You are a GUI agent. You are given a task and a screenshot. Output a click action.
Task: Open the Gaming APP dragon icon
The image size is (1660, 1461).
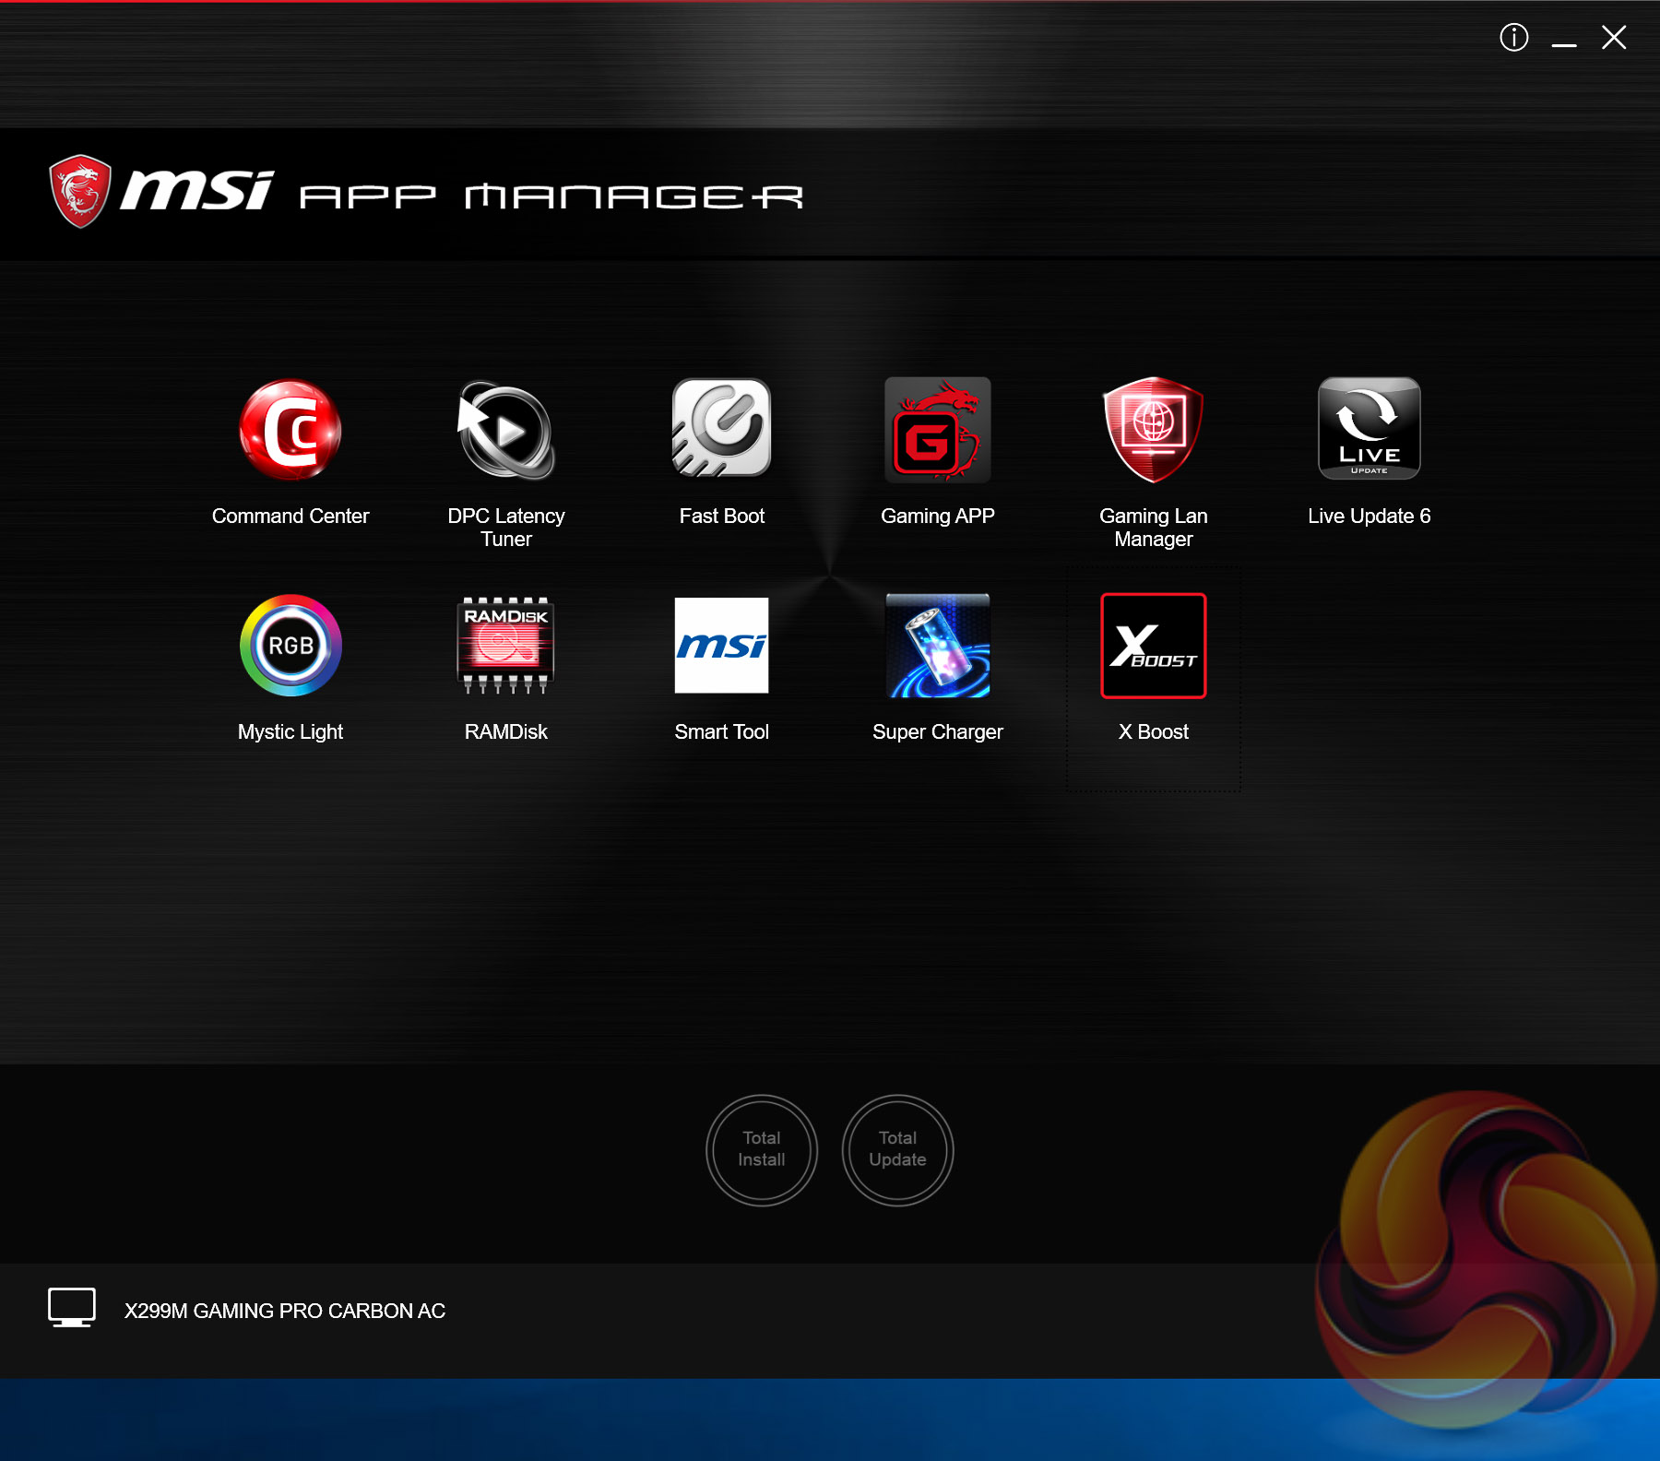pos(938,430)
